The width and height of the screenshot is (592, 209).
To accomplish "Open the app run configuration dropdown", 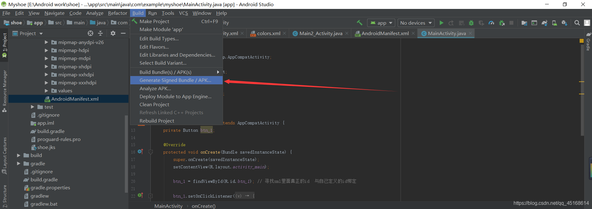I will (x=381, y=23).
